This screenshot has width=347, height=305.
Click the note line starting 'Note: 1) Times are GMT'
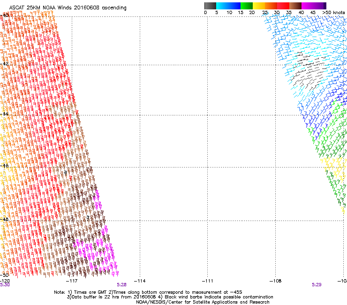tap(148, 292)
